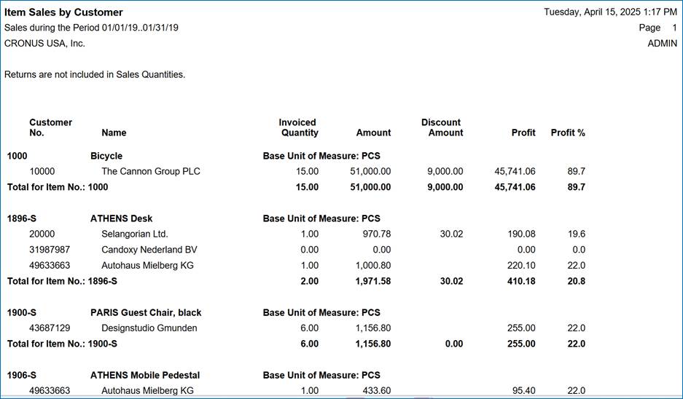This screenshot has width=683, height=399.
Task: Click the Profit % column header
Action: click(568, 133)
